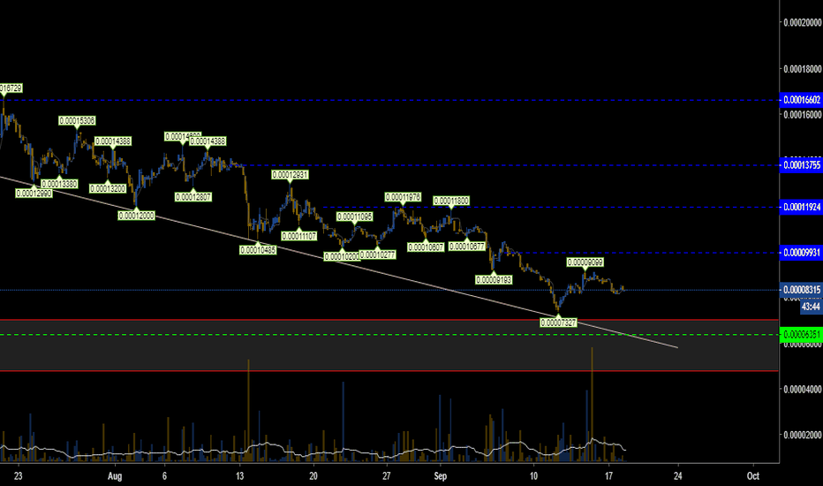Select the blue 0.00013755 price axis tag
The height and width of the screenshot is (486, 823).
point(801,165)
